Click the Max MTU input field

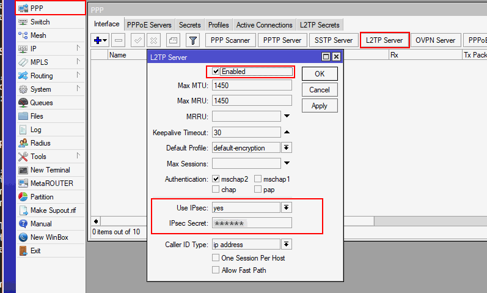[251, 86]
